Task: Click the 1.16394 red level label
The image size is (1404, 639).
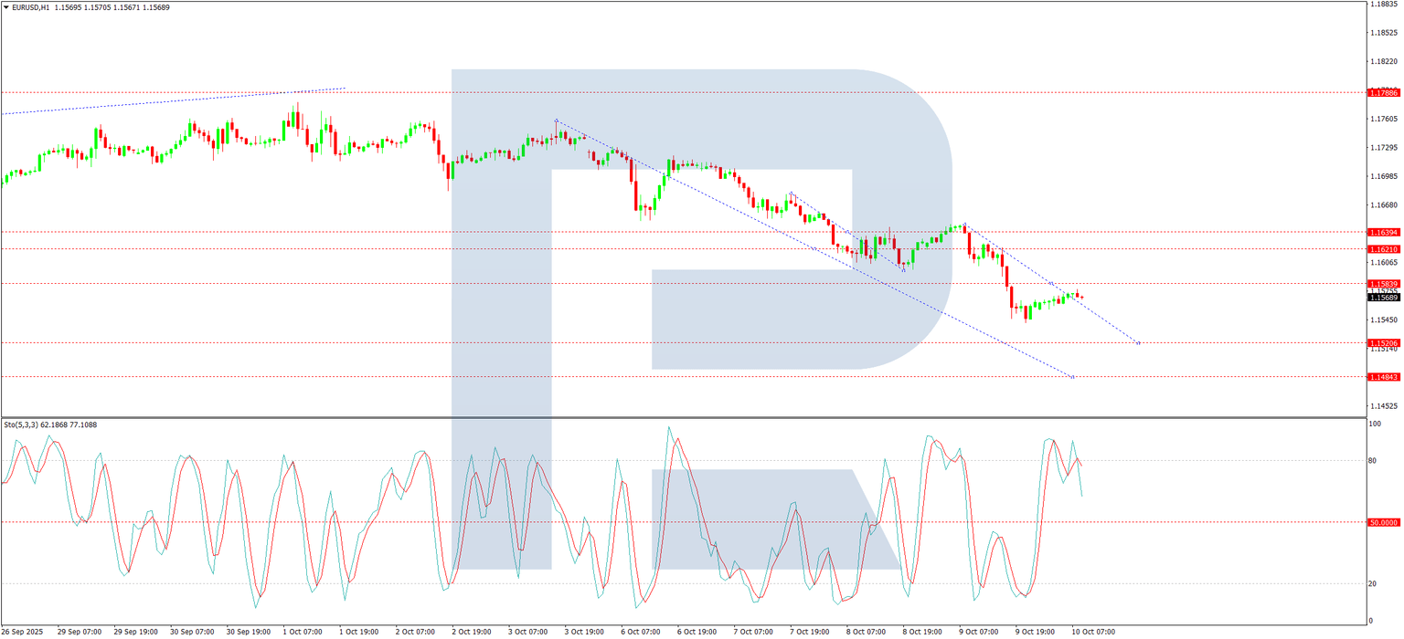Action: pos(1384,233)
